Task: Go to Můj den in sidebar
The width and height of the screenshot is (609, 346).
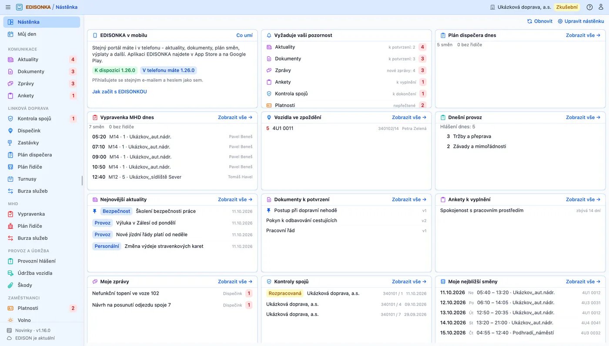Action: tap(42, 34)
